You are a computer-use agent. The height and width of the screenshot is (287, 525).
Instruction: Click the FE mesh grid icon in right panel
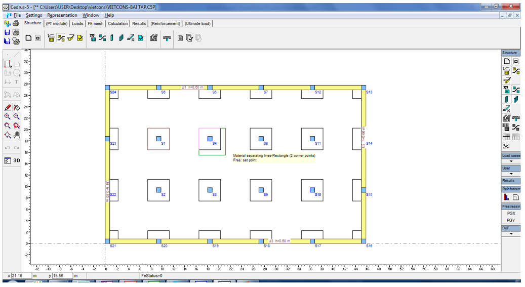click(506, 127)
